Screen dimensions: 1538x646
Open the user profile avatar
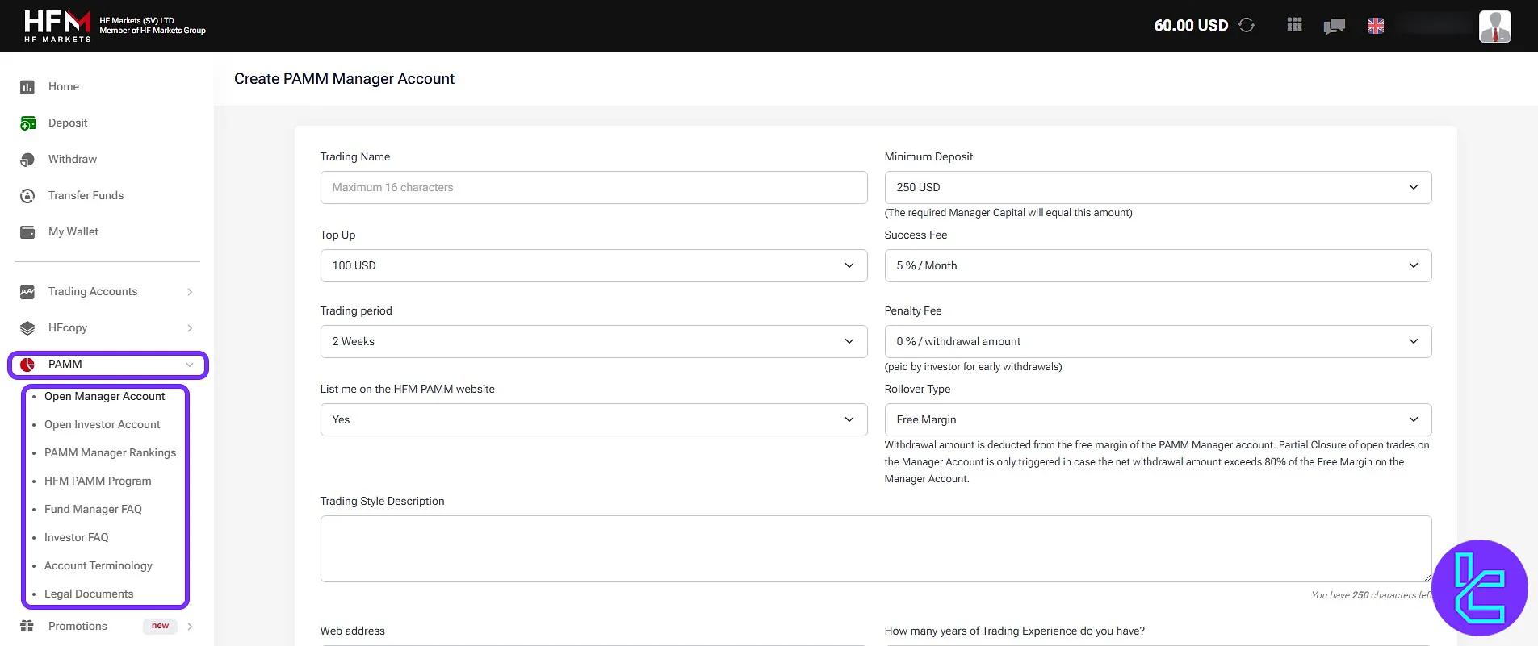[x=1494, y=26]
